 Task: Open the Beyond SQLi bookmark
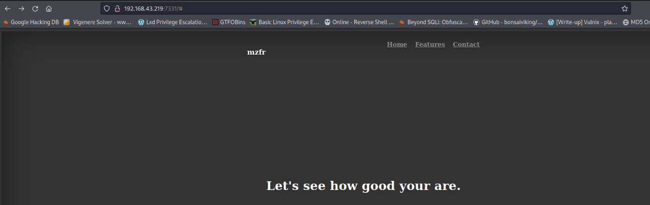click(433, 22)
